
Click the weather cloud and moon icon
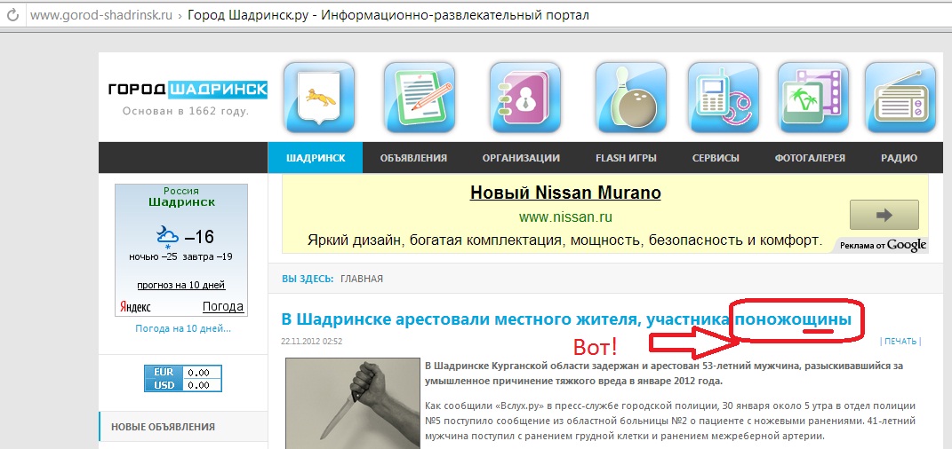pyautogui.click(x=167, y=236)
